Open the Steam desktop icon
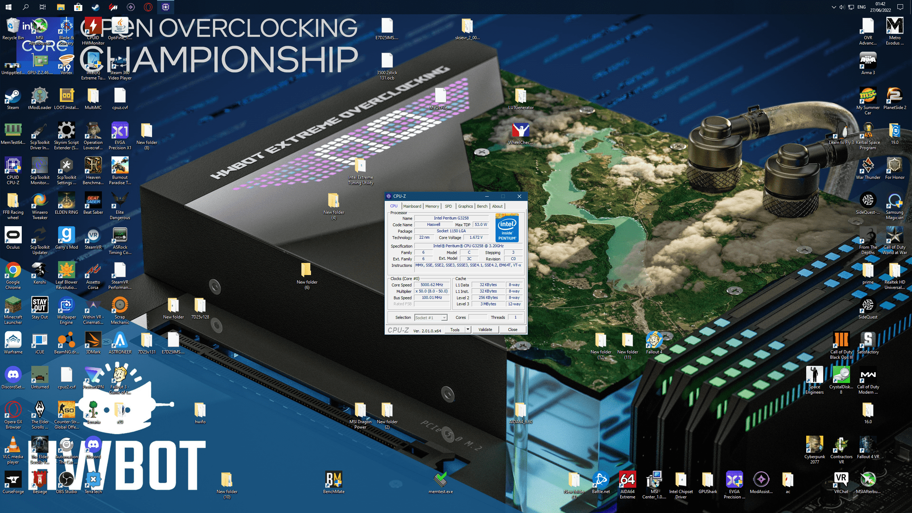912x513 pixels. (13, 99)
